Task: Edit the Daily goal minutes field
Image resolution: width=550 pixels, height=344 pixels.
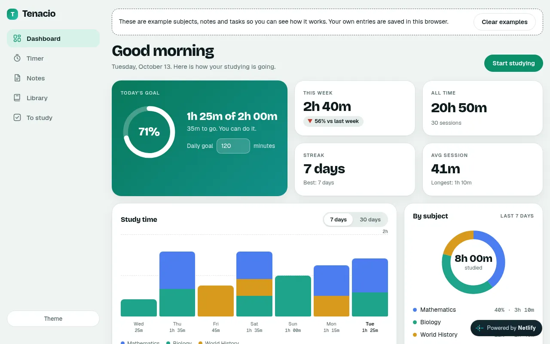Action: click(233, 146)
